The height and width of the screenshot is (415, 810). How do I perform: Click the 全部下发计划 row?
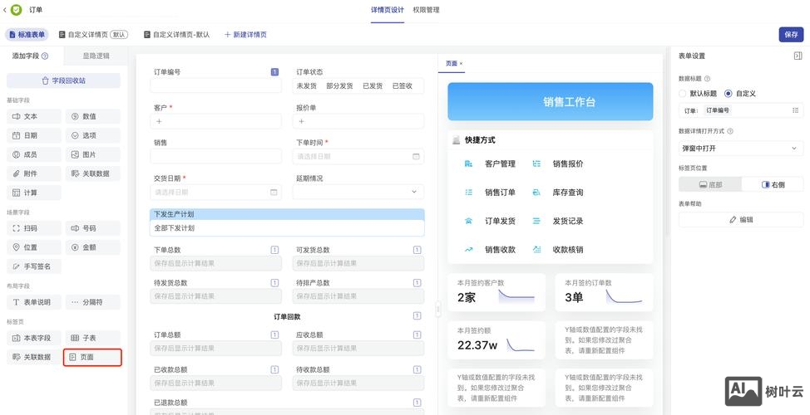pos(287,228)
